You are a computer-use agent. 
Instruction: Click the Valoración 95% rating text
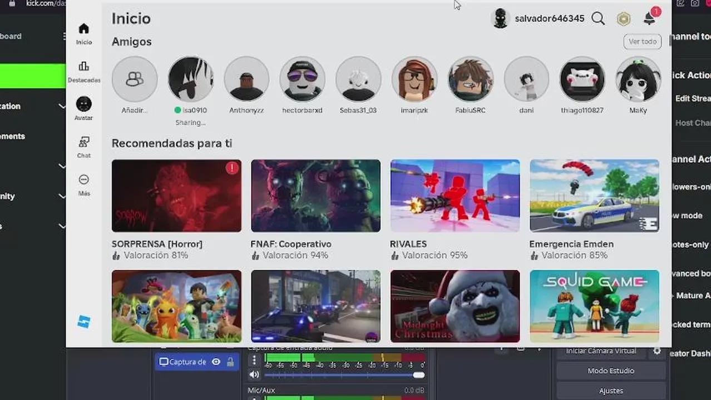[434, 256]
